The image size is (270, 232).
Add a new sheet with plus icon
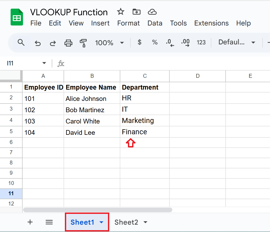(30, 222)
